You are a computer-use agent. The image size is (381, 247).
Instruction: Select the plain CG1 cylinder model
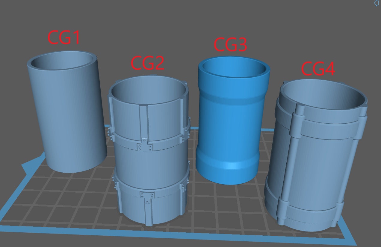tap(67, 119)
